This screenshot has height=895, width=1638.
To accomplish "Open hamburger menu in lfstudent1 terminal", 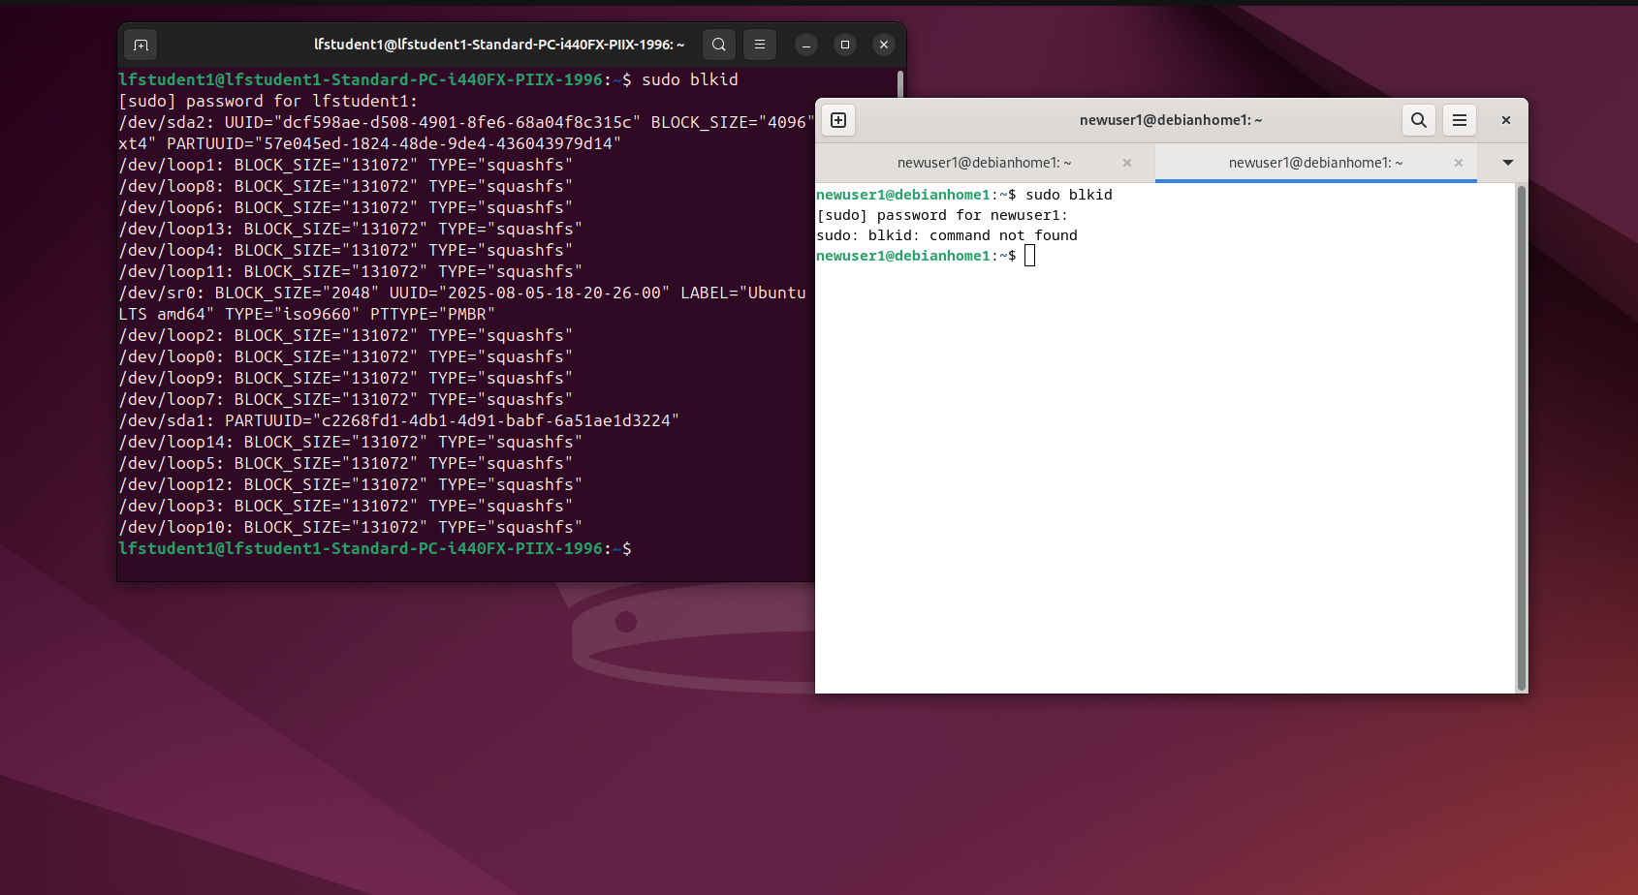I will point(760,45).
